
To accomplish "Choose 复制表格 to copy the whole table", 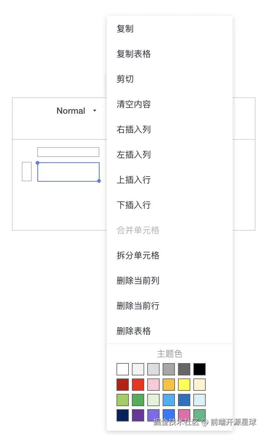I will (x=133, y=54).
